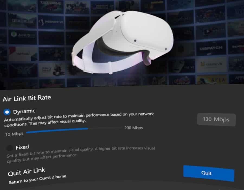Click the 10 Mbps minimum label
This screenshot has height=190, width=244.
[14, 134]
